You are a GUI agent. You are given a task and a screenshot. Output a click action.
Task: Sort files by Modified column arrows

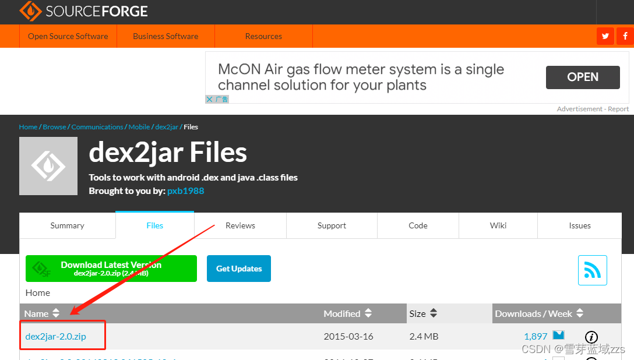(x=368, y=313)
